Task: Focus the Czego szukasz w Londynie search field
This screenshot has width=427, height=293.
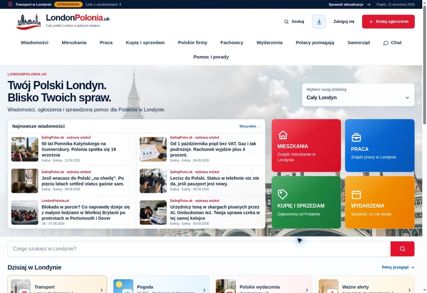Action: click(x=199, y=249)
